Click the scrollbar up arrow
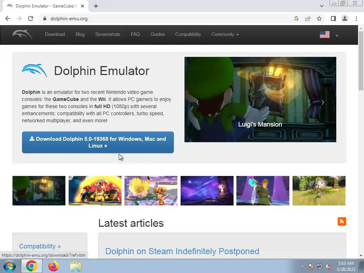Screen dimensions: 364x273 click(361, 28)
